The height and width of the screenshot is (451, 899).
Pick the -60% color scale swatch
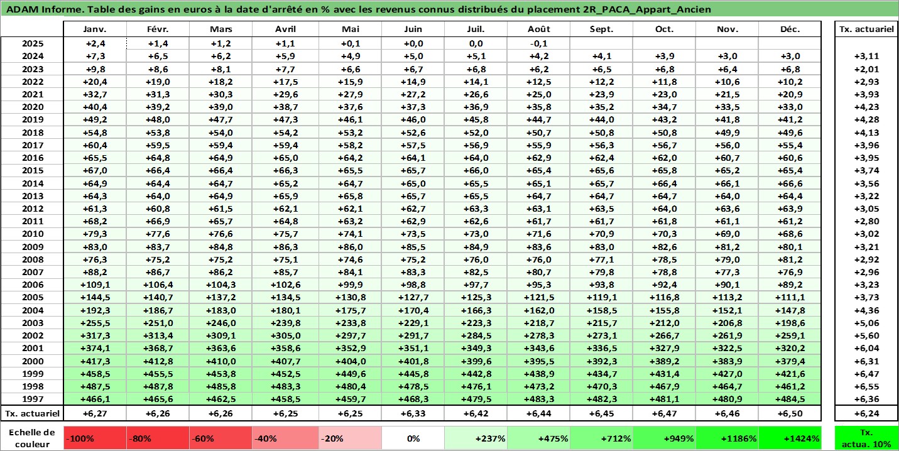pyautogui.click(x=221, y=438)
